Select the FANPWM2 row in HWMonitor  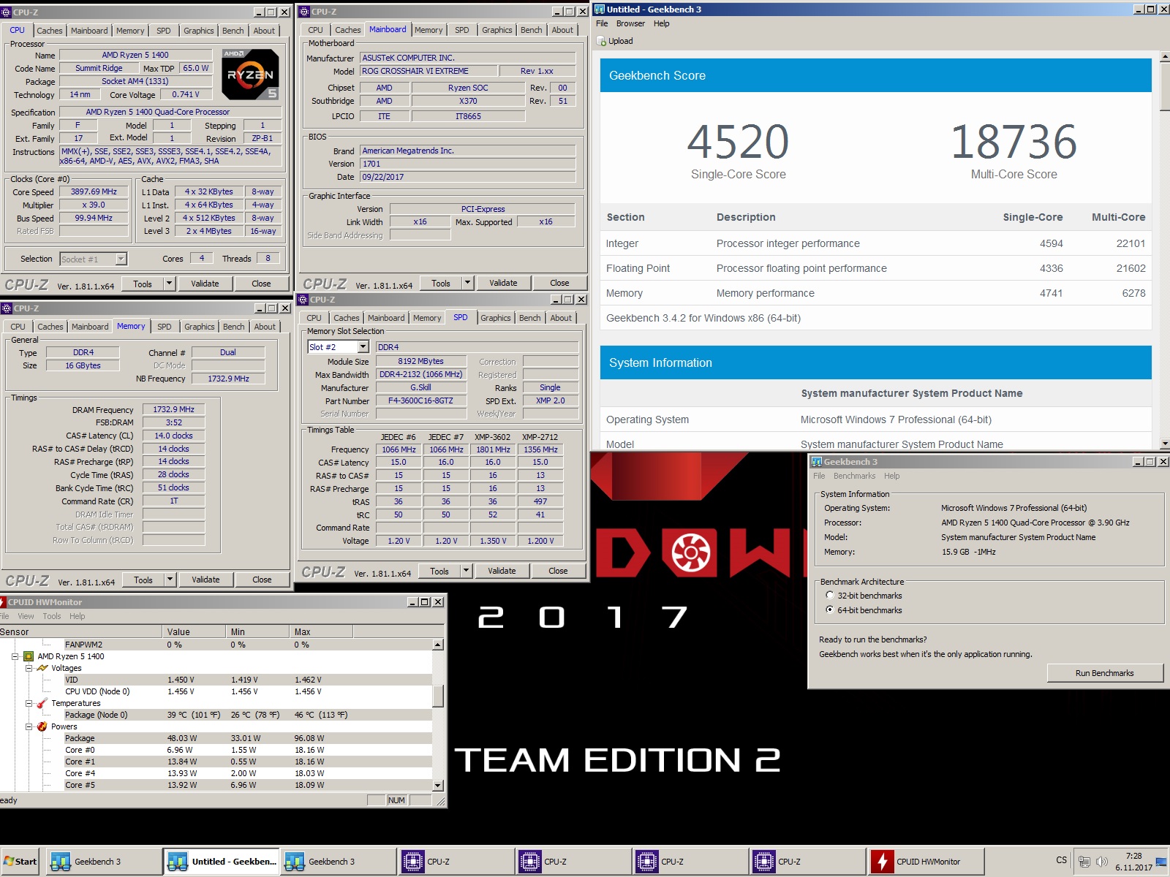(216, 645)
